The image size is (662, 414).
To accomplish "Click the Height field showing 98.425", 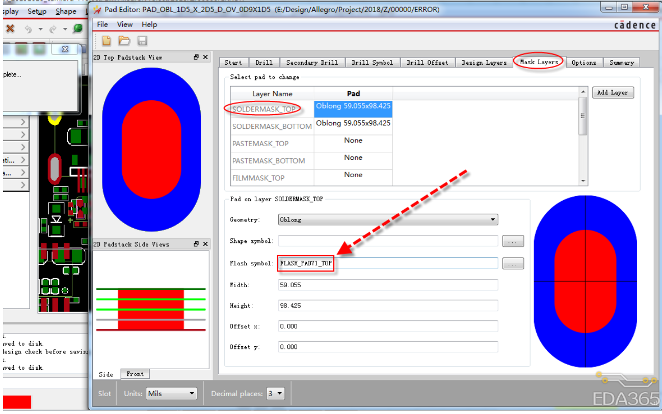I will tap(388, 306).
